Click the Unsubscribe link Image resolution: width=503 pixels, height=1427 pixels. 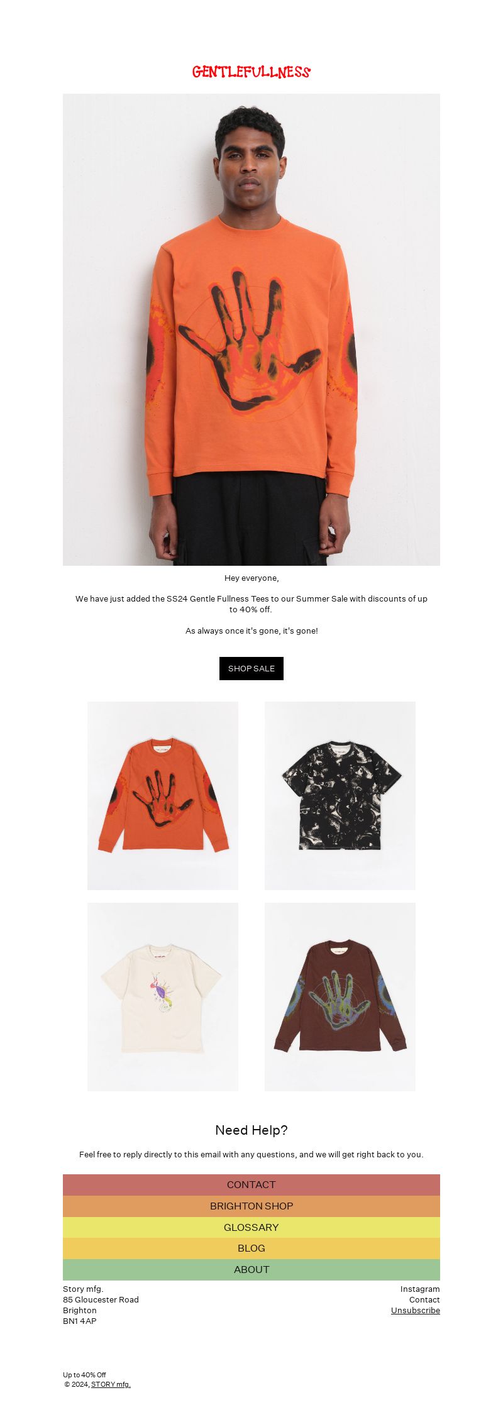[416, 1311]
